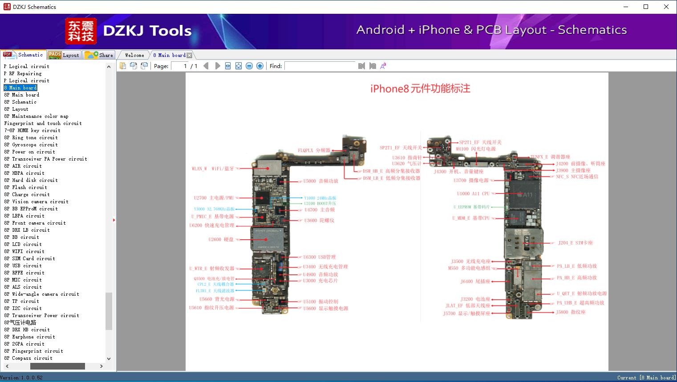The image size is (677, 382).
Task: Collapse the sidebar with red splitter arrow
Action: coord(114,220)
